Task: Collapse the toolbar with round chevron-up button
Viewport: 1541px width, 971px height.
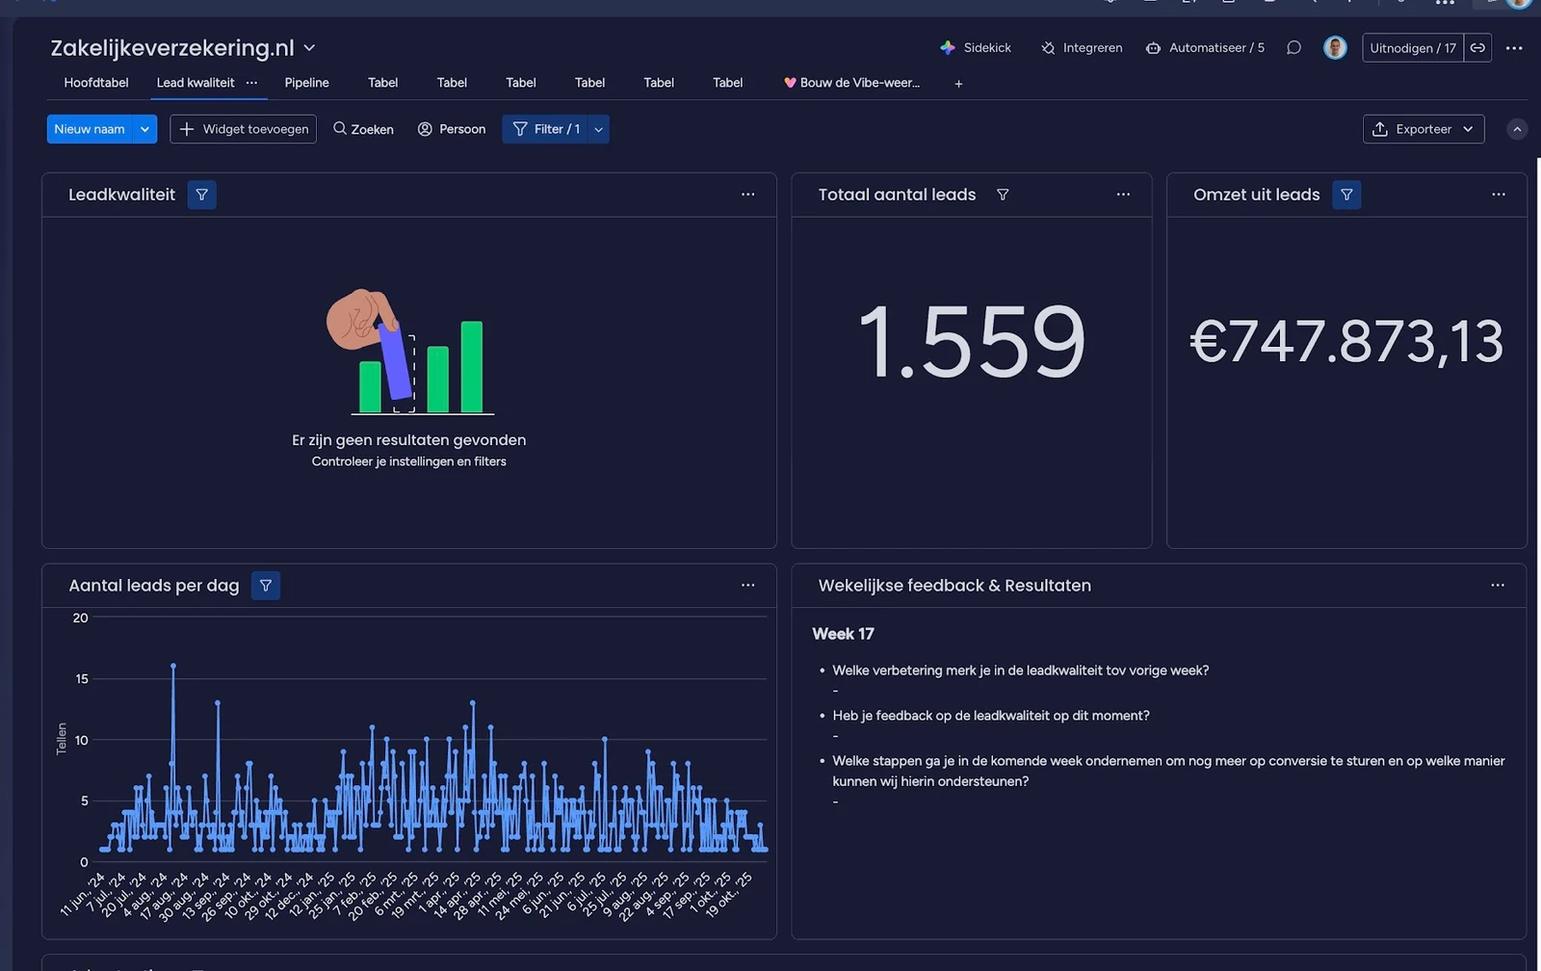Action: 1517,129
